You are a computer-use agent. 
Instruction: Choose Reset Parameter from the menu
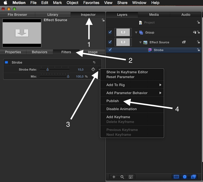[x=120, y=77]
